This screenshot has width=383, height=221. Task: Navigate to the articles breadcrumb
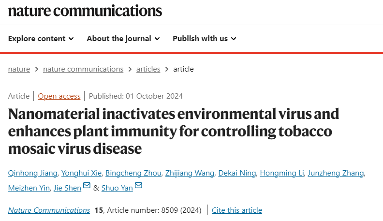coord(148,69)
